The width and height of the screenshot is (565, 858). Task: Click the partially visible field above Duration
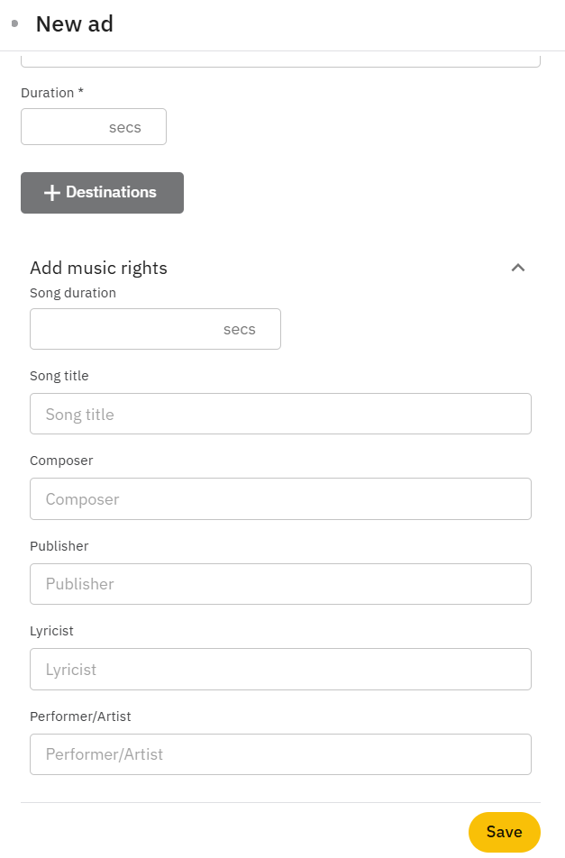(x=280, y=61)
